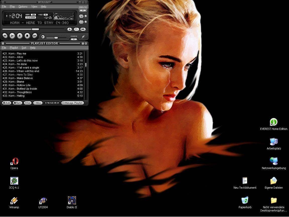Select the Opera desktop icon
289x217 pixels.
click(14, 161)
